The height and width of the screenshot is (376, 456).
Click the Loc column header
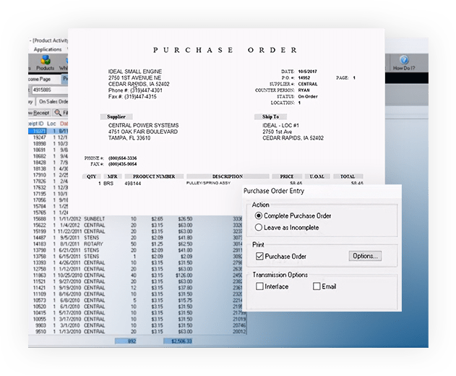click(x=52, y=123)
